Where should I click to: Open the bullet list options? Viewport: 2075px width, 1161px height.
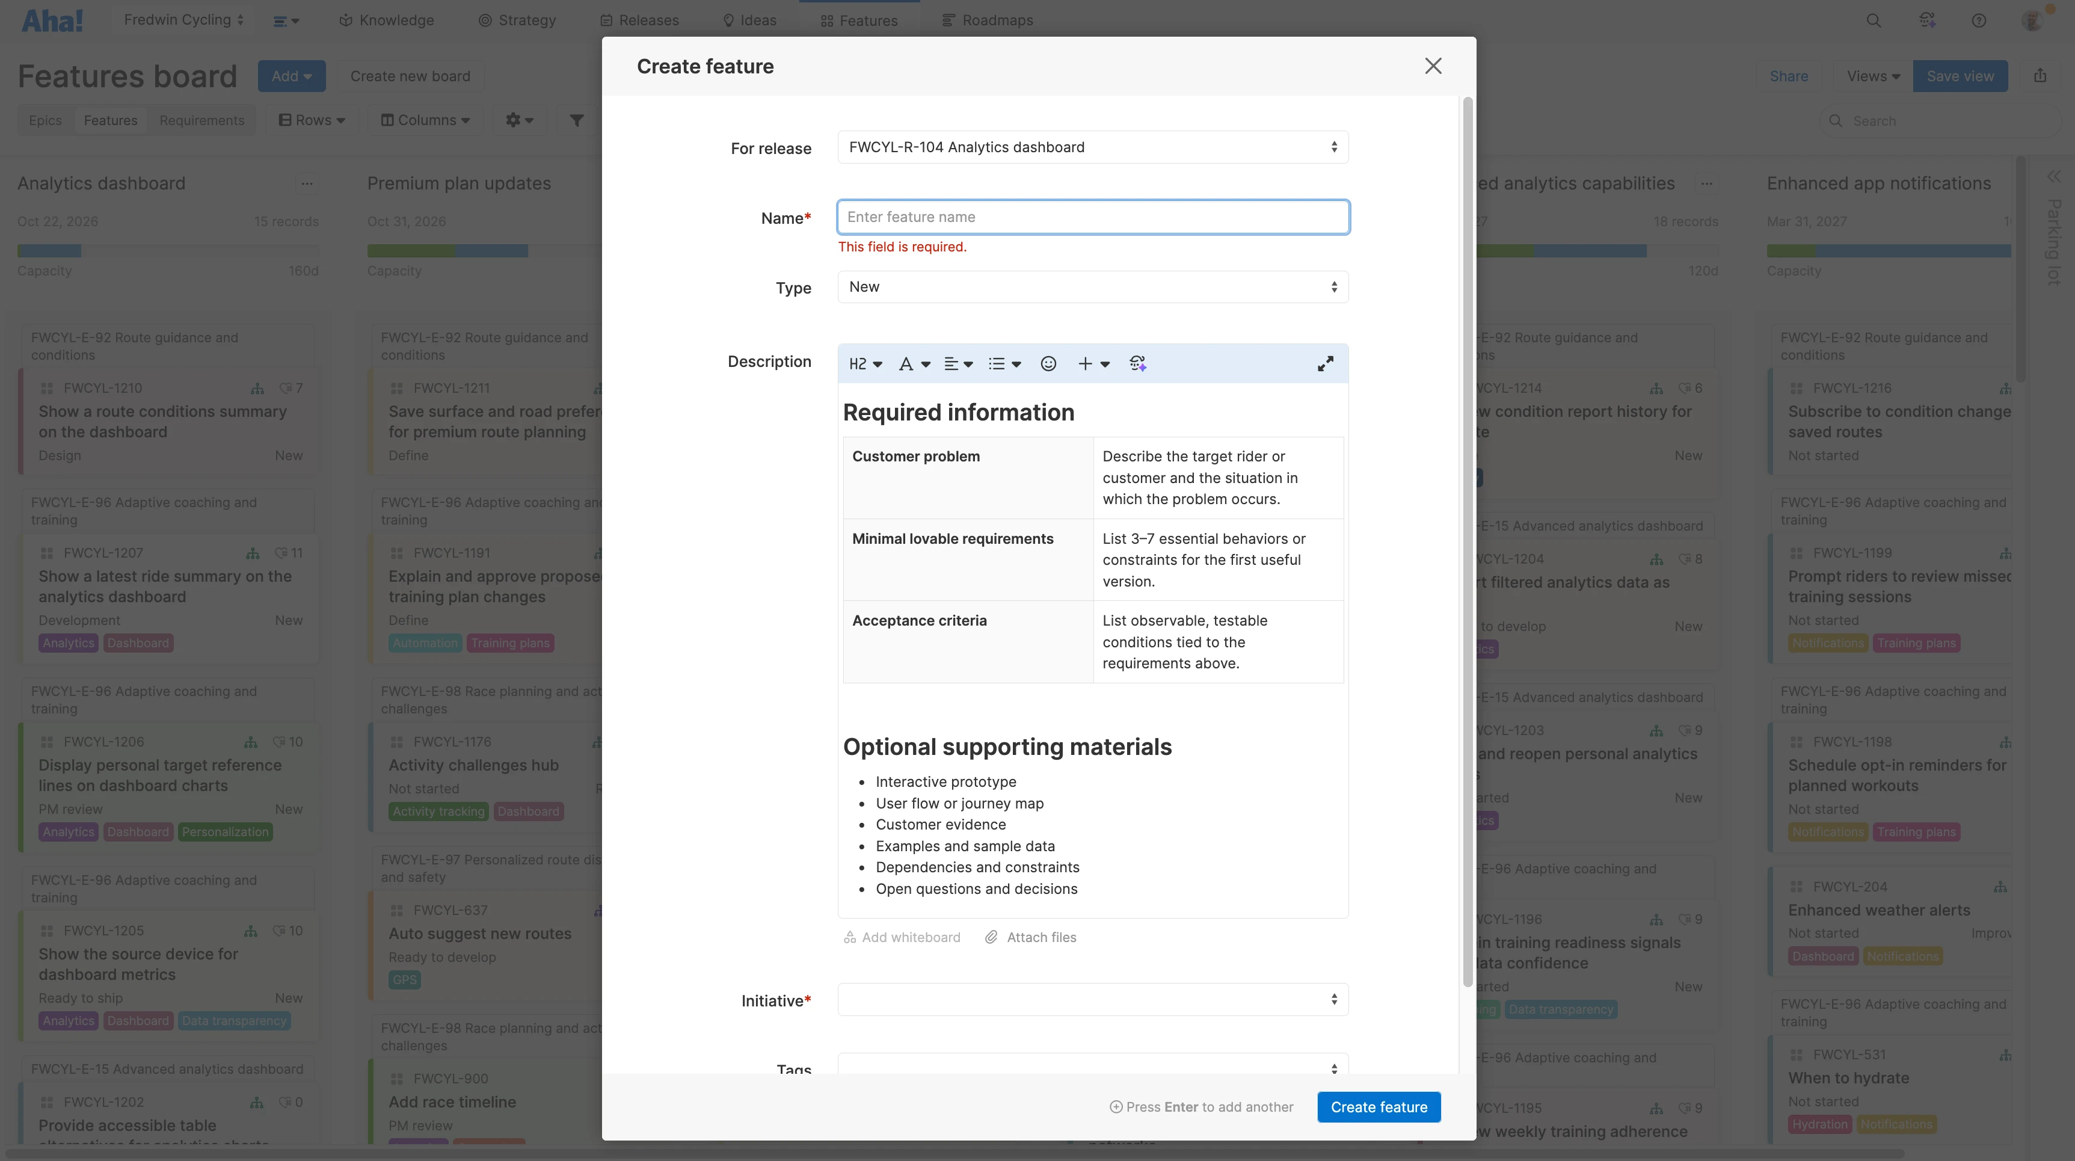pyautogui.click(x=1004, y=364)
